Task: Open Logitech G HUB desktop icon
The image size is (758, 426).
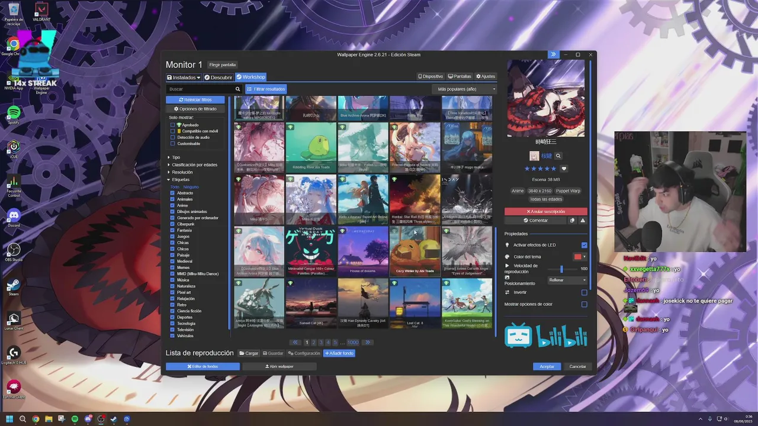Action: (13, 355)
